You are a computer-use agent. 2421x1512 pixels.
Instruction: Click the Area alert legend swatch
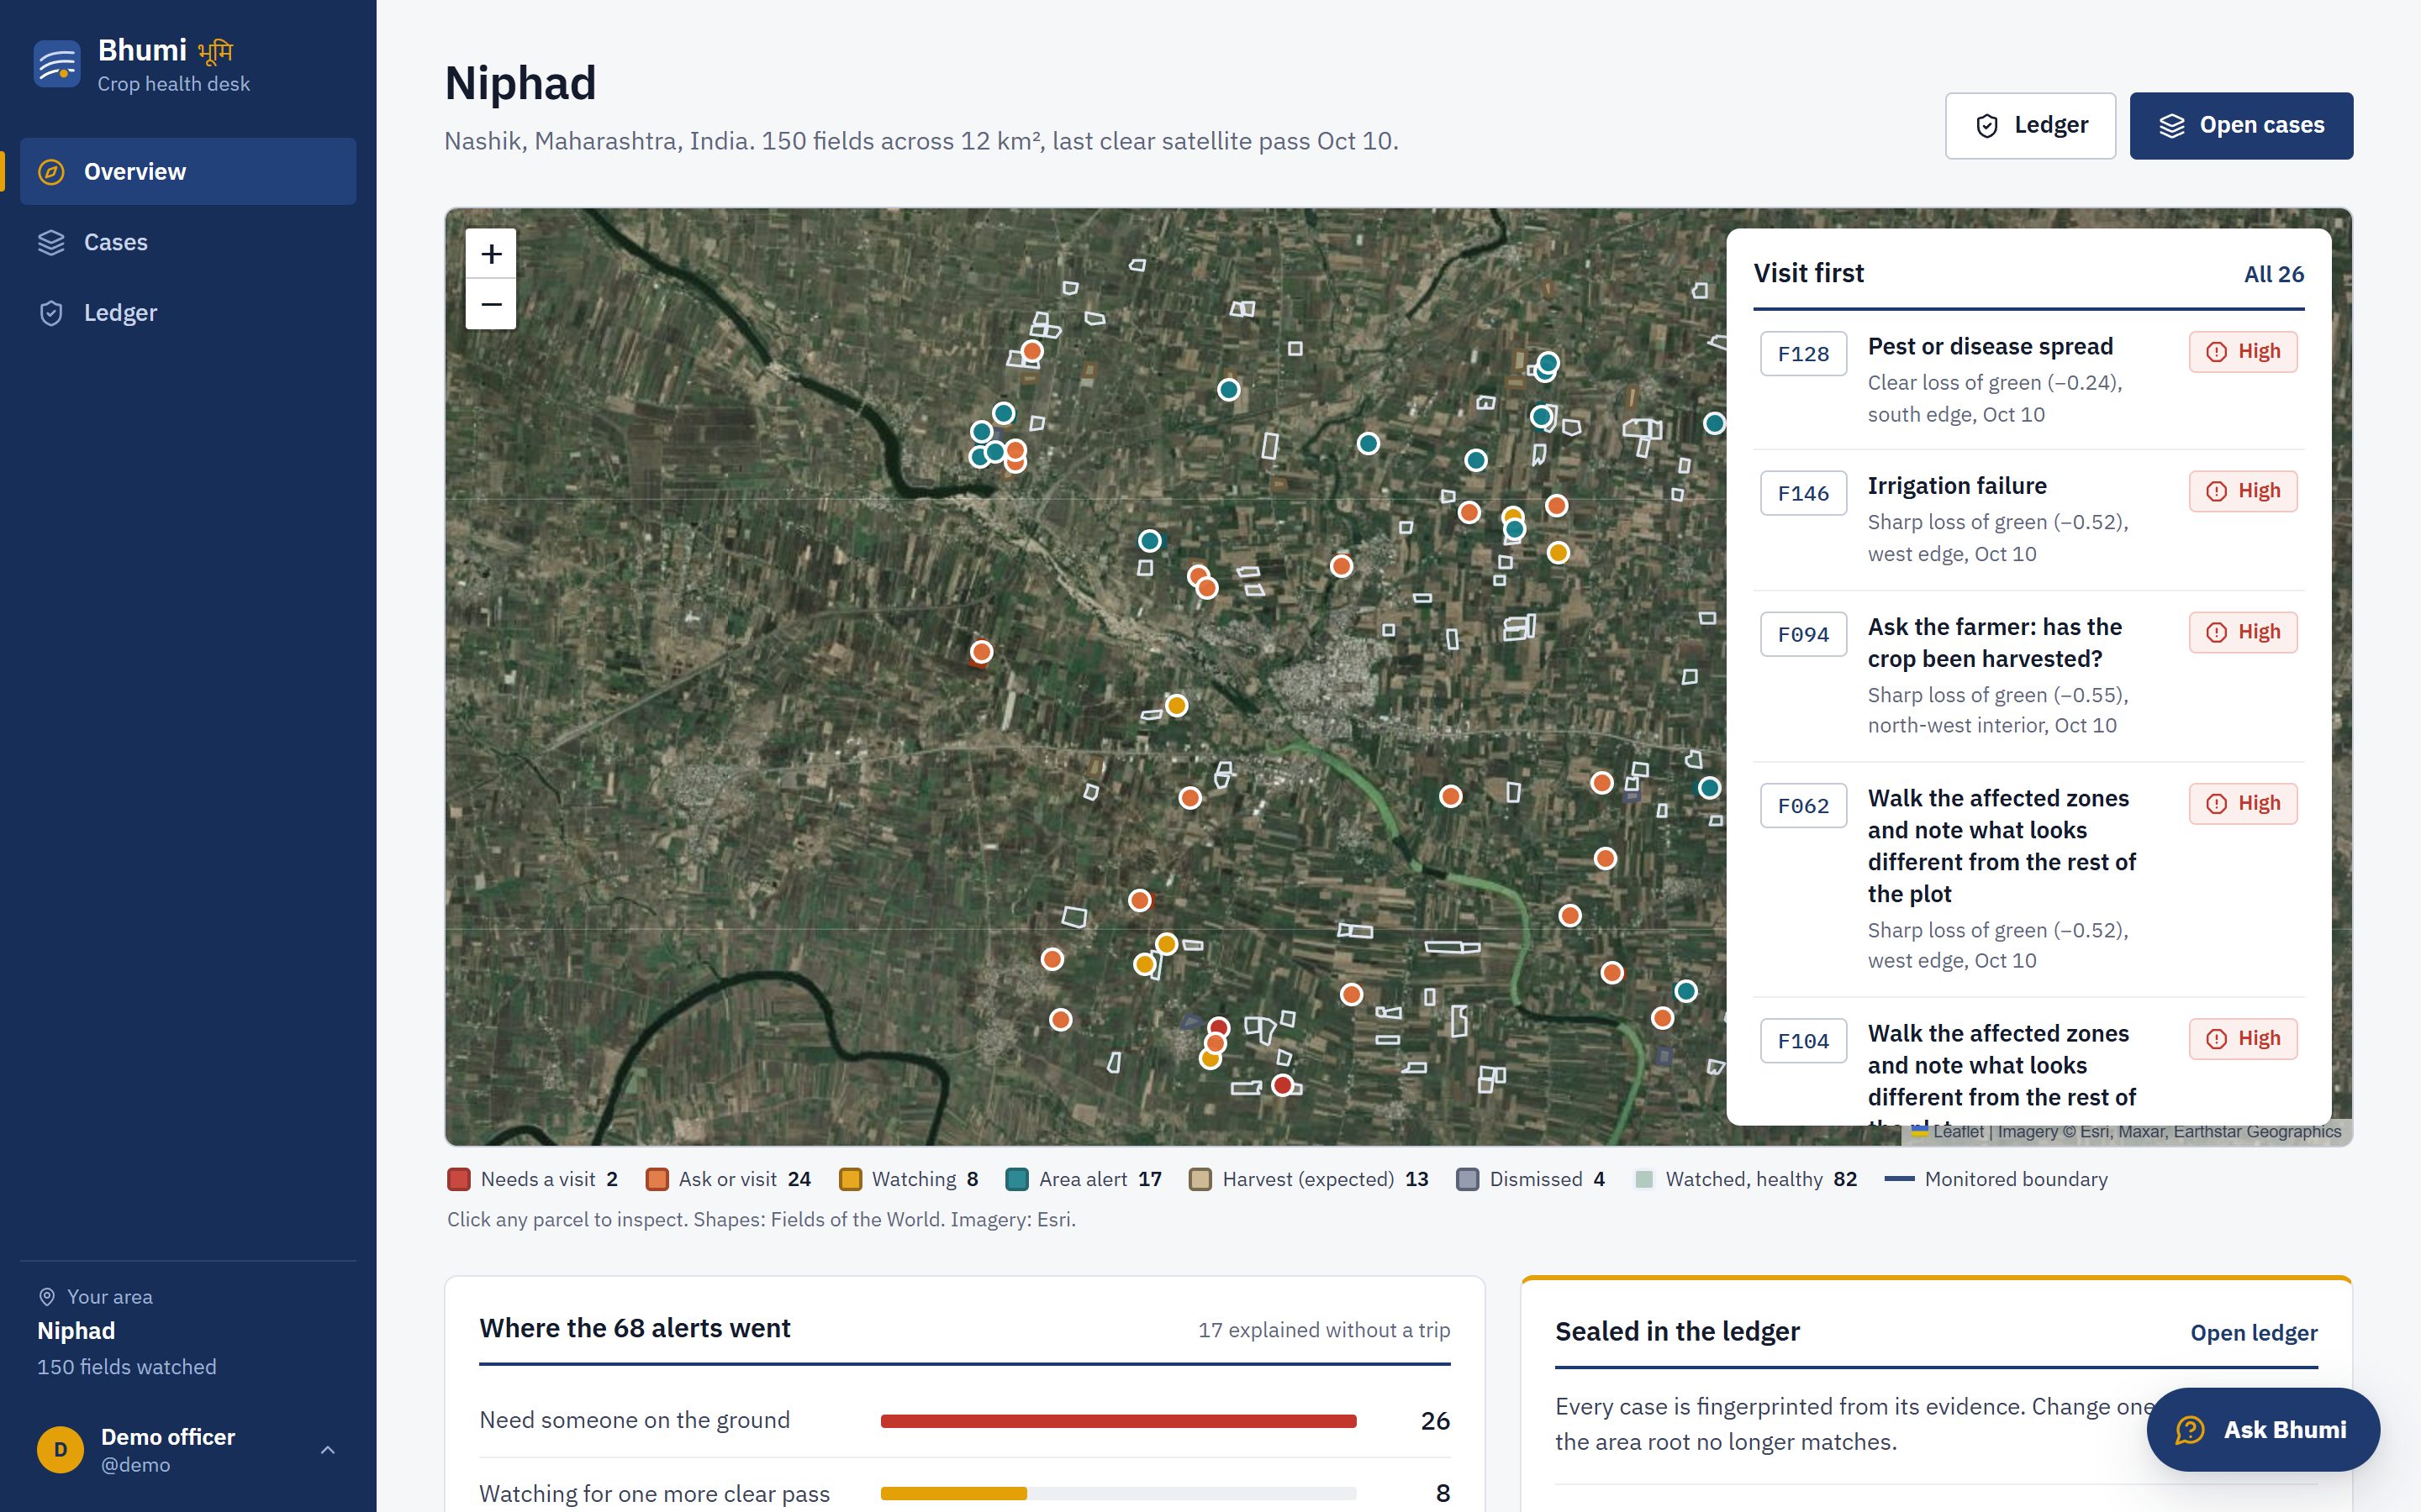click(x=1017, y=1179)
